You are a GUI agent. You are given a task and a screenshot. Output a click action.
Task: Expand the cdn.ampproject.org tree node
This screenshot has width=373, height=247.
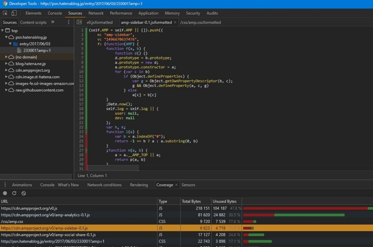[x=7, y=70]
